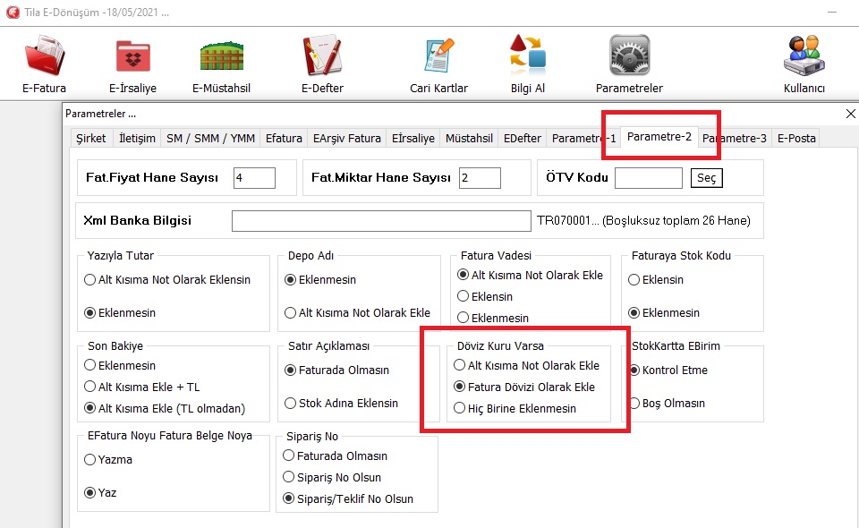Switch to the EArşiv Fatura tab
The image size is (859, 528).
click(x=346, y=139)
